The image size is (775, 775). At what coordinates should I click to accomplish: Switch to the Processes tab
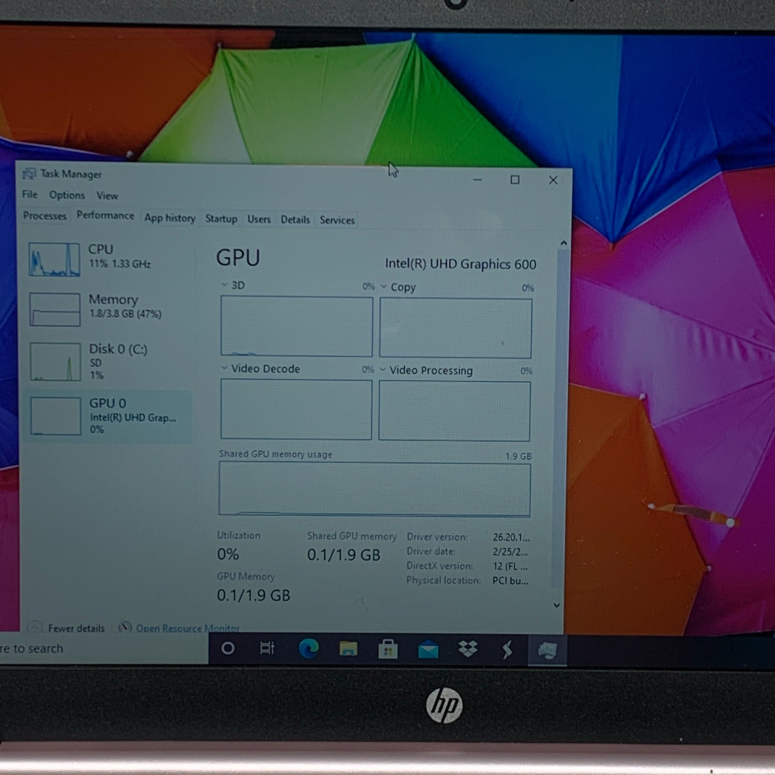[x=44, y=216]
